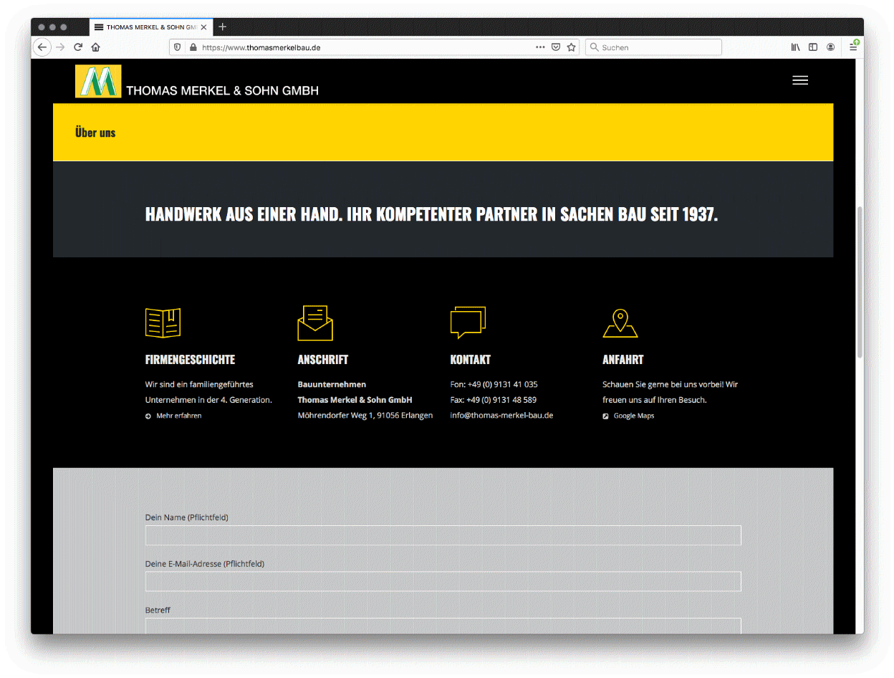894x678 pixels.
Task: Bookmark this page with the star icon
Action: 571,47
